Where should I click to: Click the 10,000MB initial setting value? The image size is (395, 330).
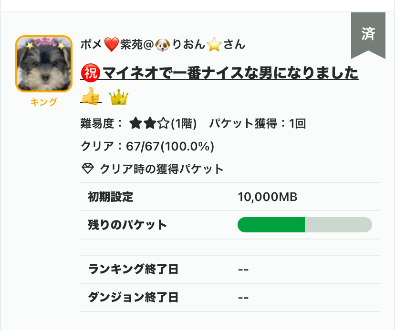(268, 197)
